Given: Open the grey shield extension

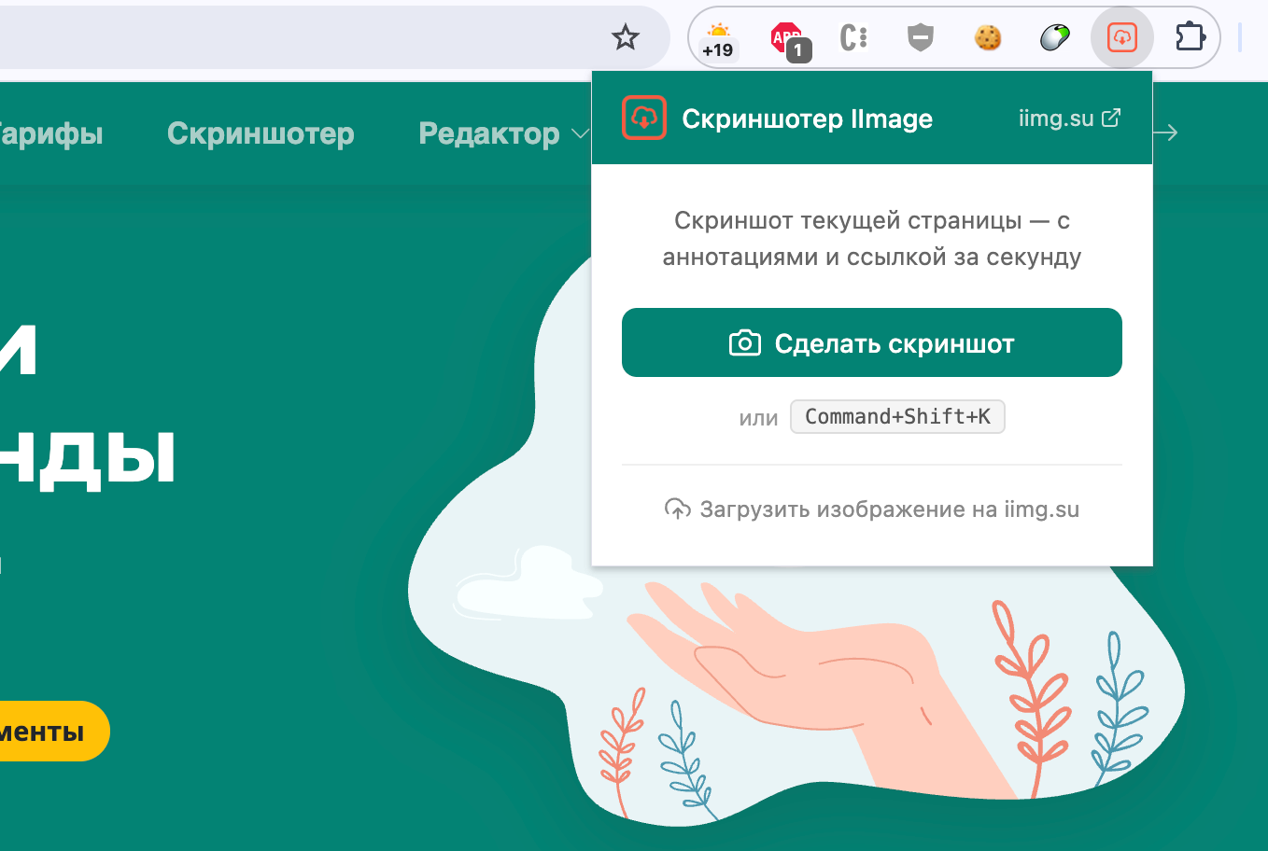Looking at the screenshot, I should coord(921,37).
